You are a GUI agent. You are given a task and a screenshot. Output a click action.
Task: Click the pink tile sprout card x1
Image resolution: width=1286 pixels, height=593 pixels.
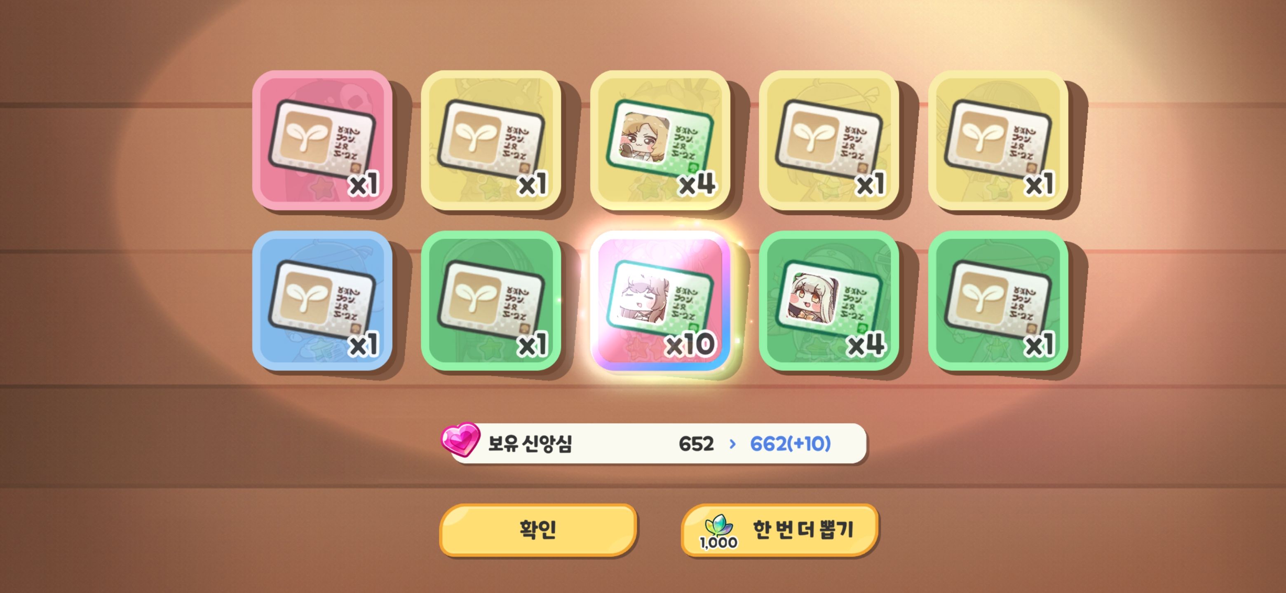[322, 140]
